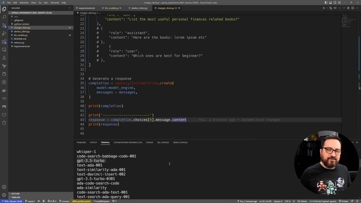Image resolution: width=361 pixels, height=203 pixels.
Task: Switch to requirements.txt editor tab
Action: pos(86,8)
